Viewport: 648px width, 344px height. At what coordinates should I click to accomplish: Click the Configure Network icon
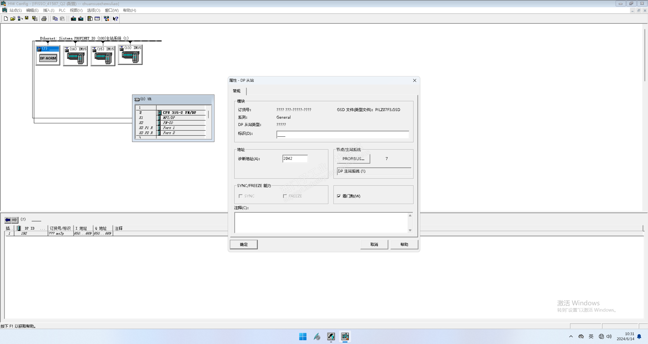point(106,18)
